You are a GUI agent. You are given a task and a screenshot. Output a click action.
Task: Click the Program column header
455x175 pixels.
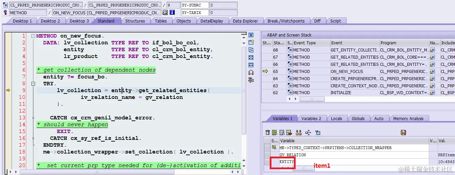[404, 43]
